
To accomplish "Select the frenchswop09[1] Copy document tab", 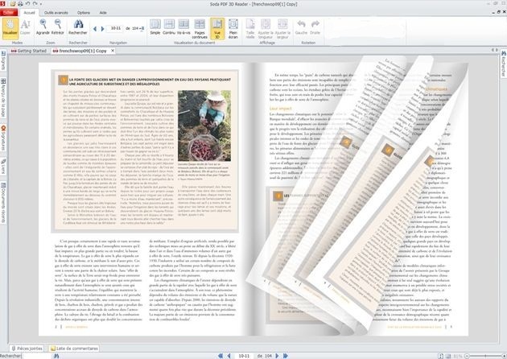I will [x=80, y=51].
